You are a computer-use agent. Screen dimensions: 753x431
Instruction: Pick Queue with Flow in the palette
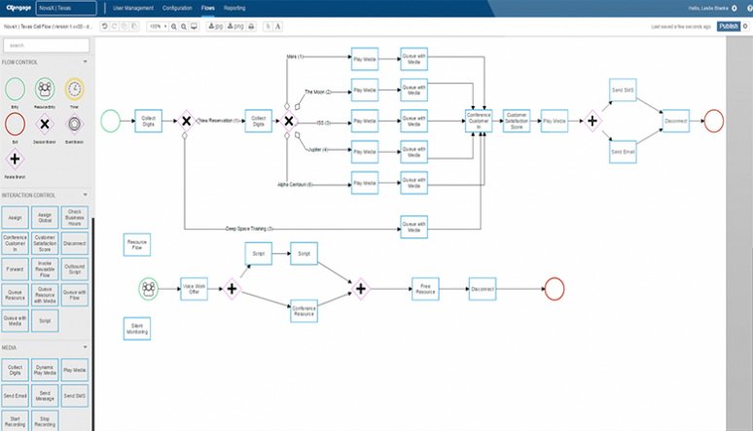tap(75, 295)
